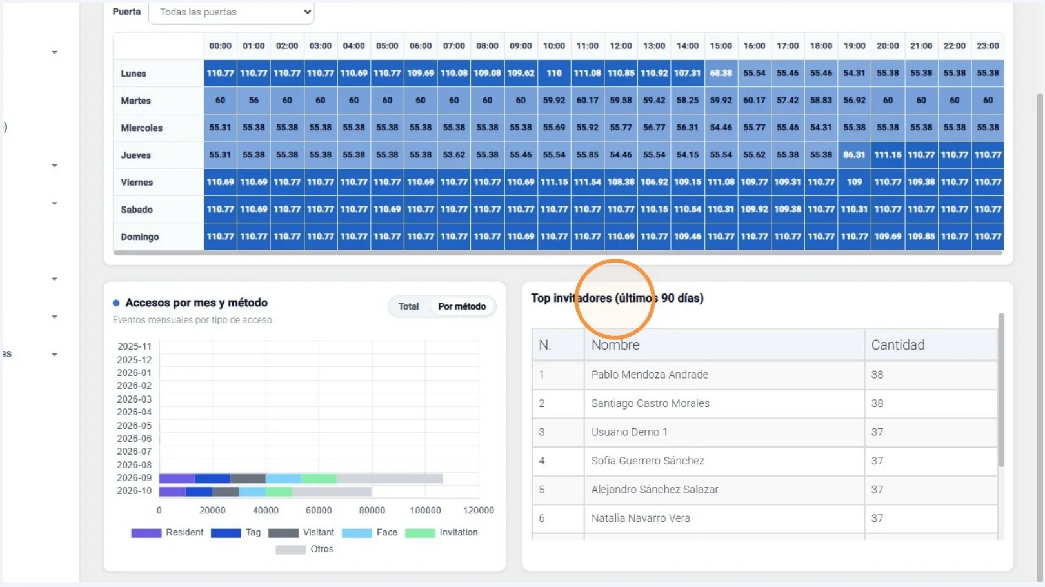Select Natalia Navarro Vera row
The image size is (1045, 587).
tap(764, 519)
